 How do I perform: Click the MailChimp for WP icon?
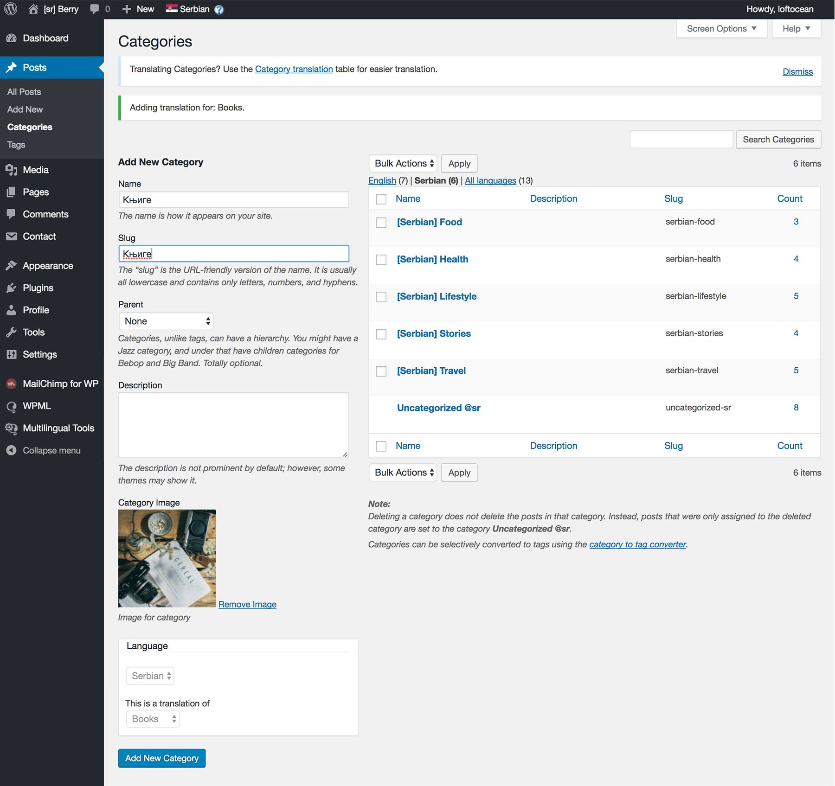(x=12, y=384)
